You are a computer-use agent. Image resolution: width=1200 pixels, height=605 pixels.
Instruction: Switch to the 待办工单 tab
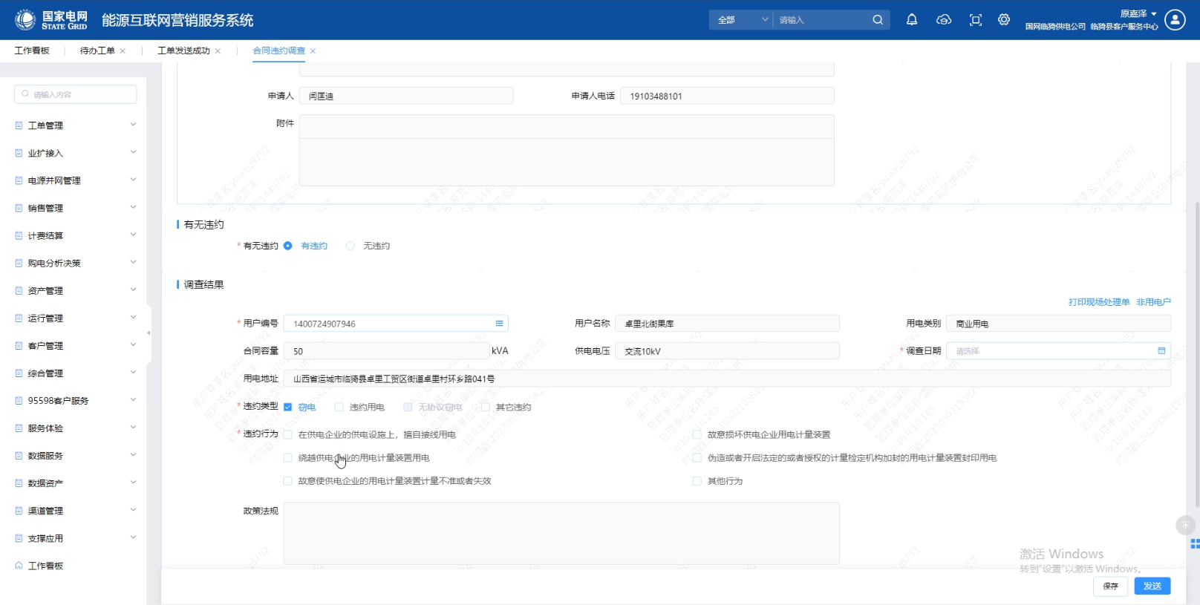coord(97,50)
